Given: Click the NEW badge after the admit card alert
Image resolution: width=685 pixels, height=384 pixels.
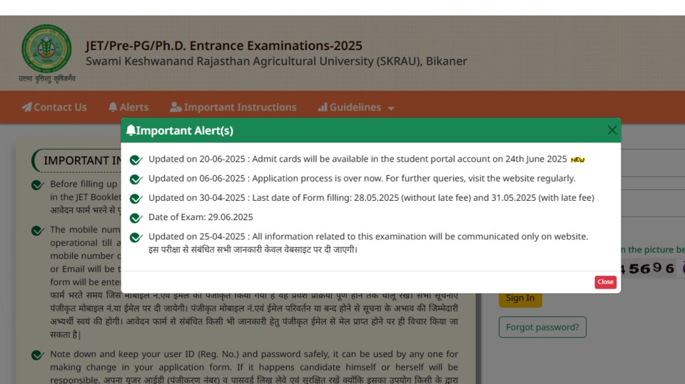Looking at the screenshot, I should (577, 160).
